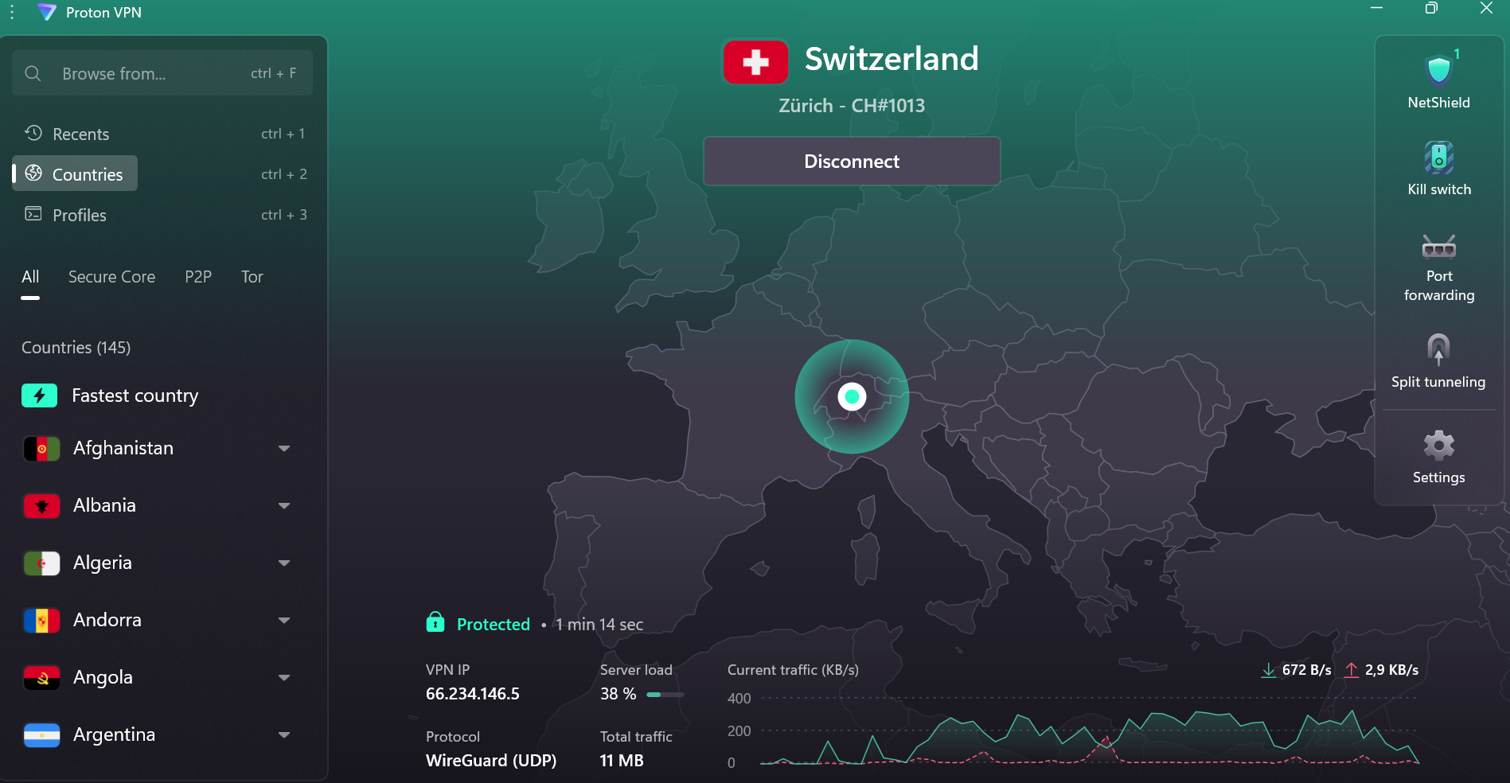The height and width of the screenshot is (783, 1510).
Task: Expand the Argentina server list
Action: point(284,735)
